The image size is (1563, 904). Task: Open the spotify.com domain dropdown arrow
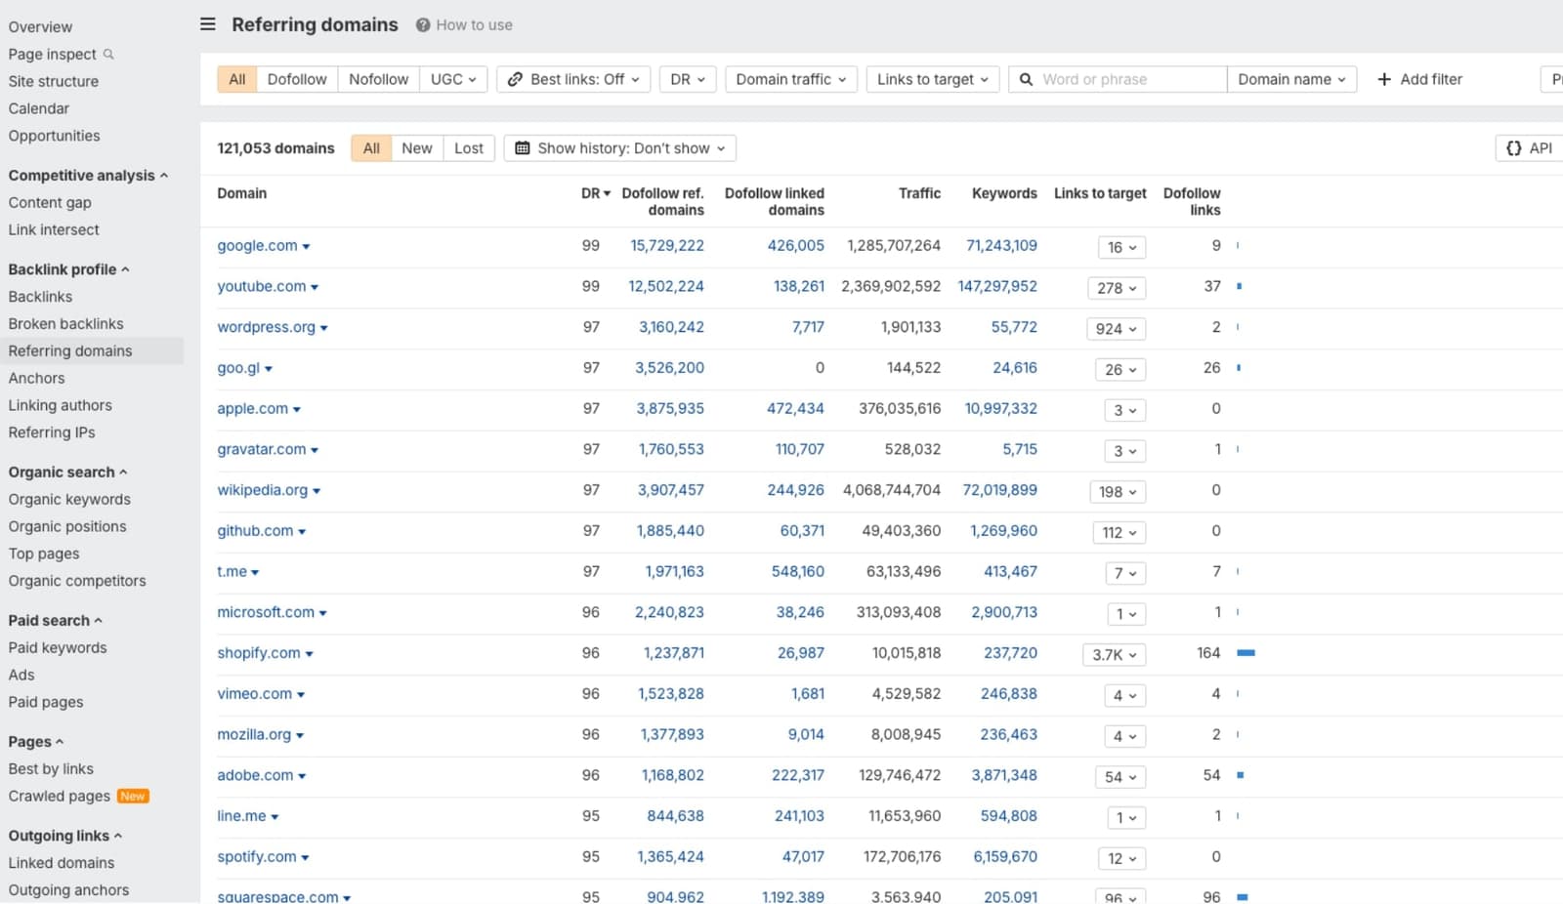coord(305,858)
